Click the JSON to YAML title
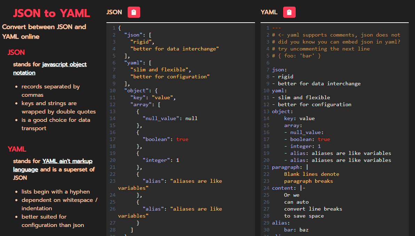 (51, 13)
